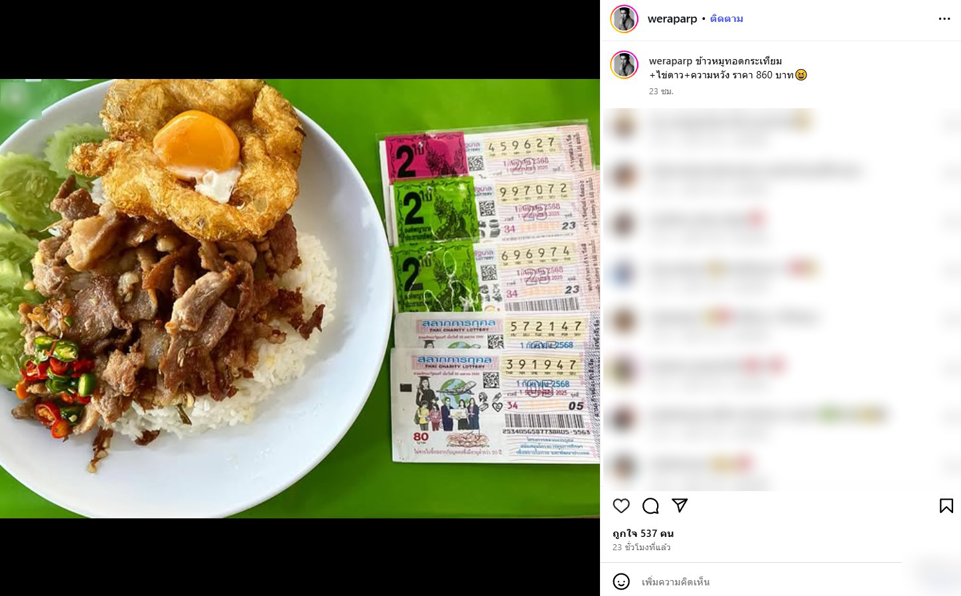The width and height of the screenshot is (961, 596).
Task: Open weraparp username in the caption
Action: point(670,61)
